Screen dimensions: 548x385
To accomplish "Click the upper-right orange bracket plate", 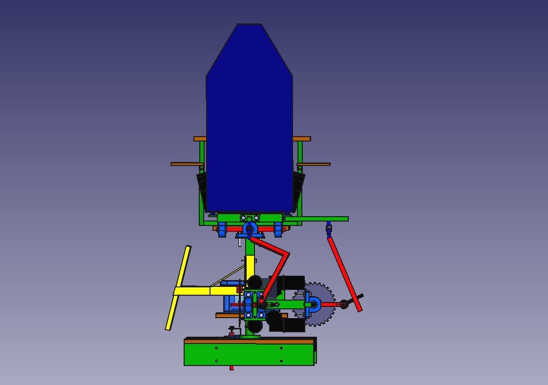I will (302, 139).
